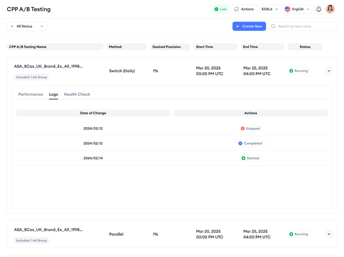Toggle the Live status indicator
344x257 pixels.
click(x=220, y=9)
